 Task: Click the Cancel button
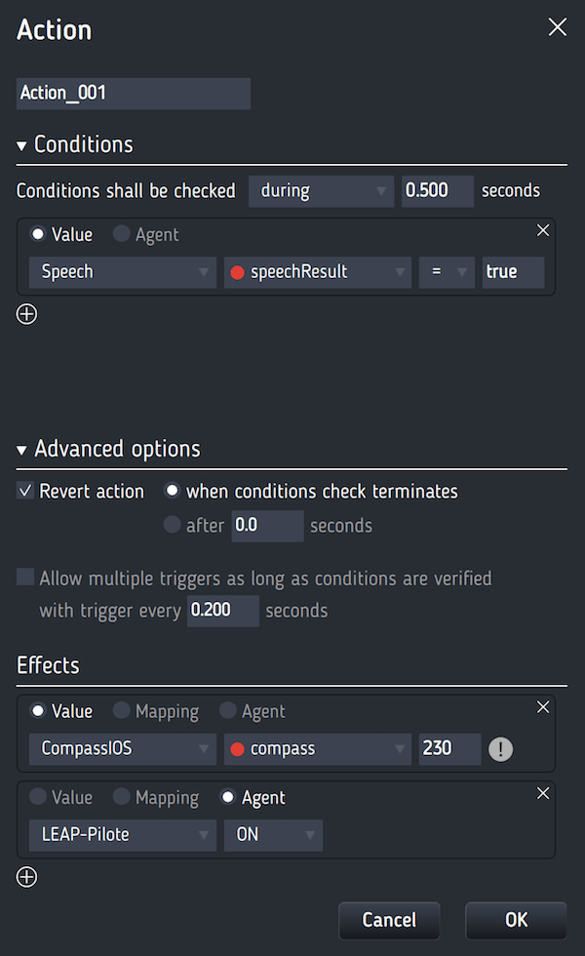coord(389,920)
